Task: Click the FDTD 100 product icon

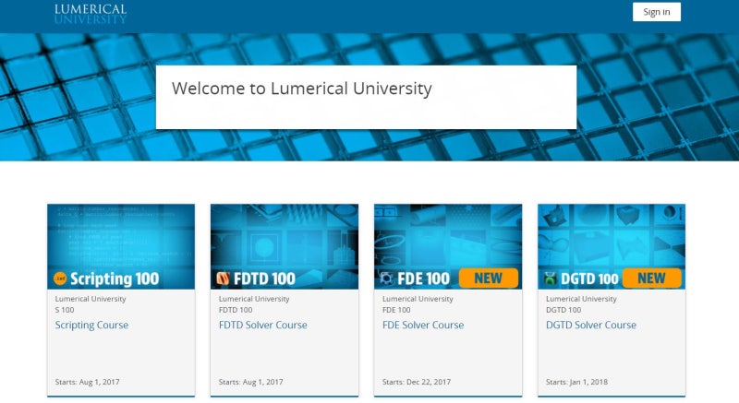Action: point(223,279)
